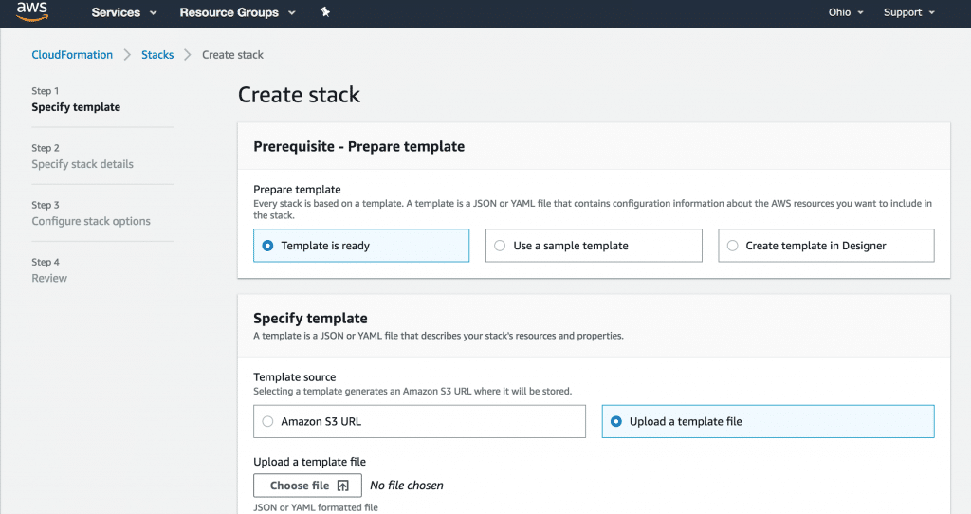
Task: Open the Ohio region selector
Action: pyautogui.click(x=846, y=12)
